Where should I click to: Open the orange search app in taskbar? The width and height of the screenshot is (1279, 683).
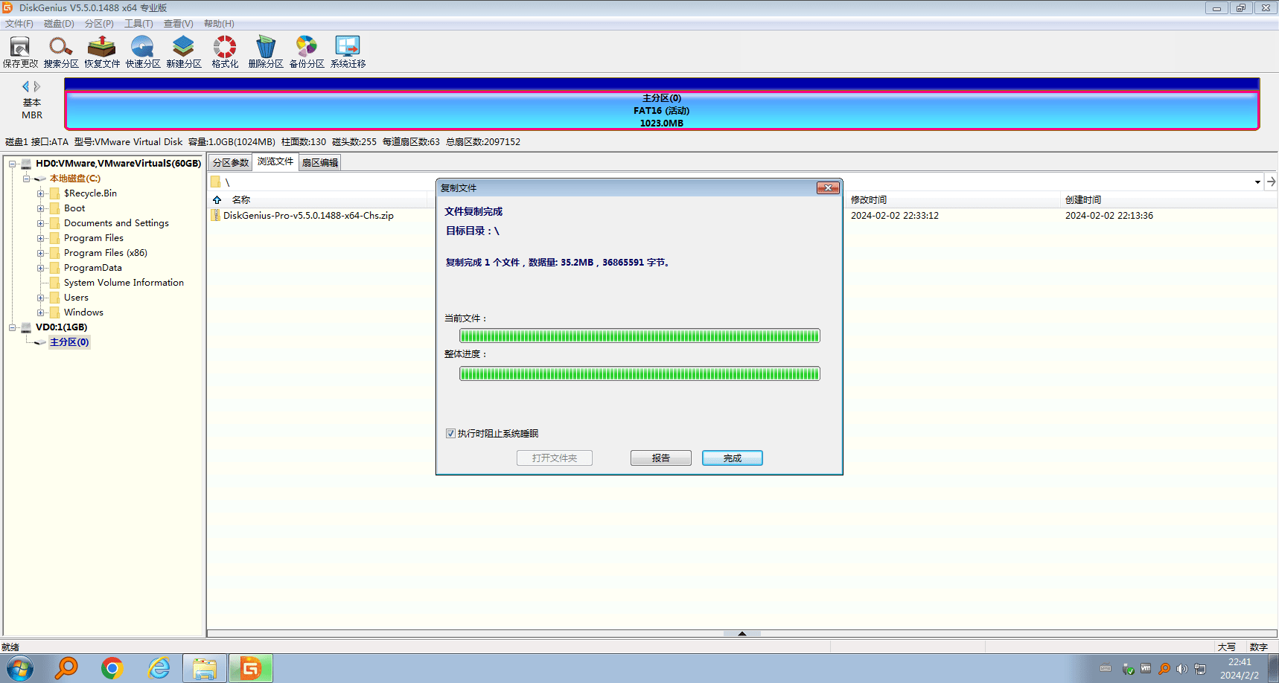(x=66, y=668)
